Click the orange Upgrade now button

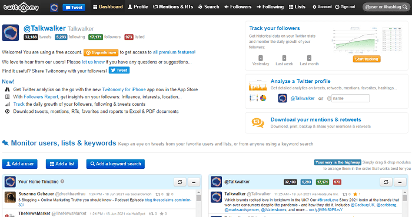click(x=101, y=52)
